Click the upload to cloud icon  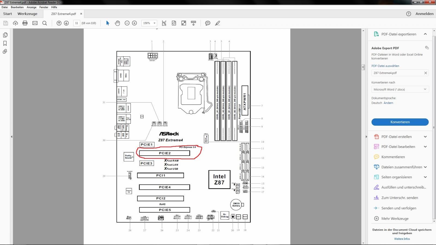coord(15,23)
